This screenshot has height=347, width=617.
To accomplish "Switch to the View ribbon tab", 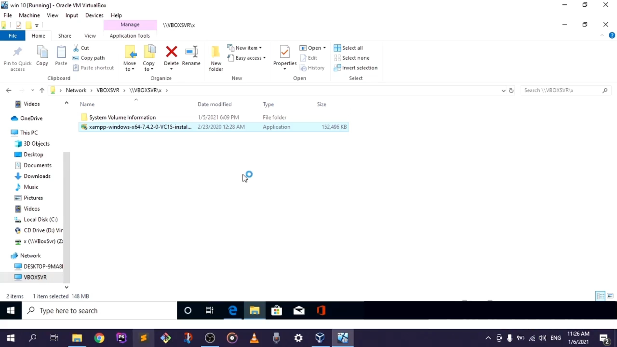I will coord(90,36).
